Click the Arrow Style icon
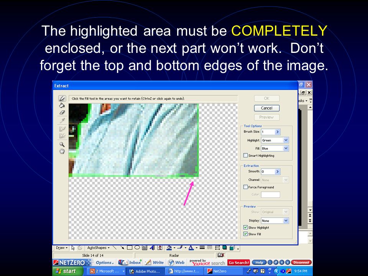Screen dimensions: 368x276 (x=217, y=248)
